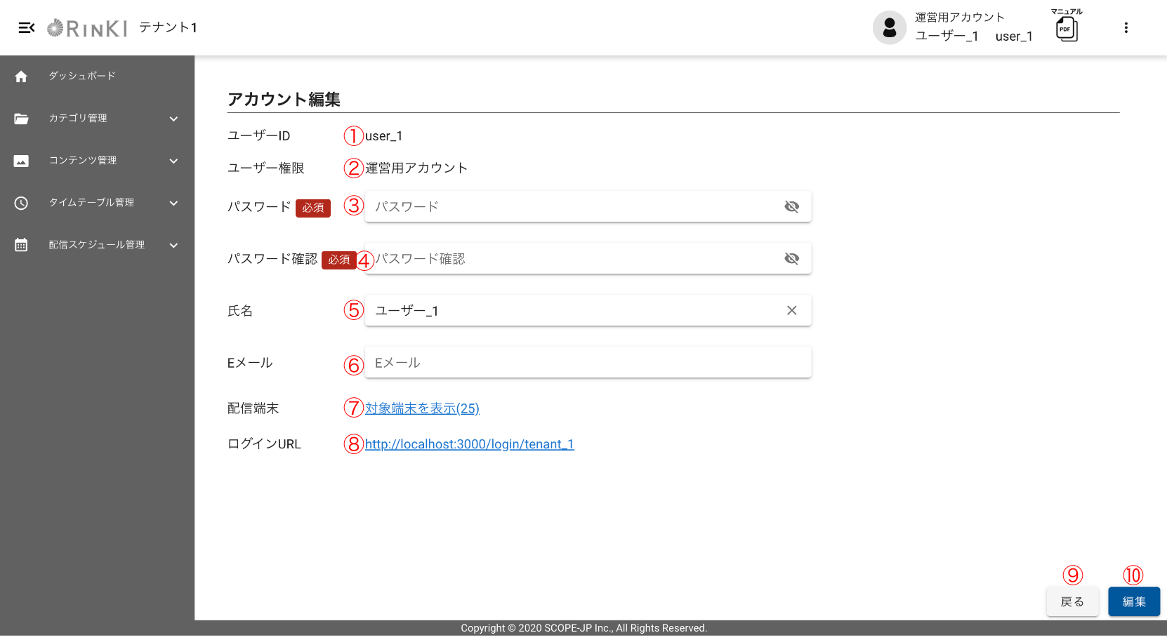1167x640 pixels.
Task: Click the user avatar icon
Action: click(889, 28)
